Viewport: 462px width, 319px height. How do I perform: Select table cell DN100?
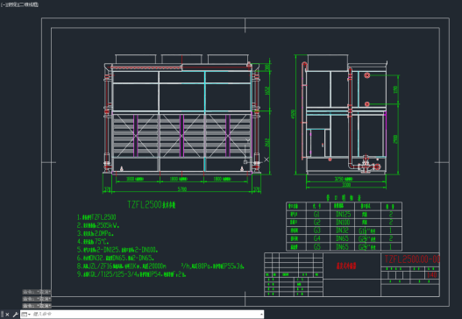point(343,222)
